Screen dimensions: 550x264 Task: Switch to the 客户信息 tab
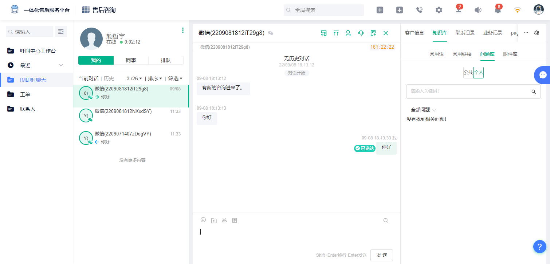[x=415, y=33]
